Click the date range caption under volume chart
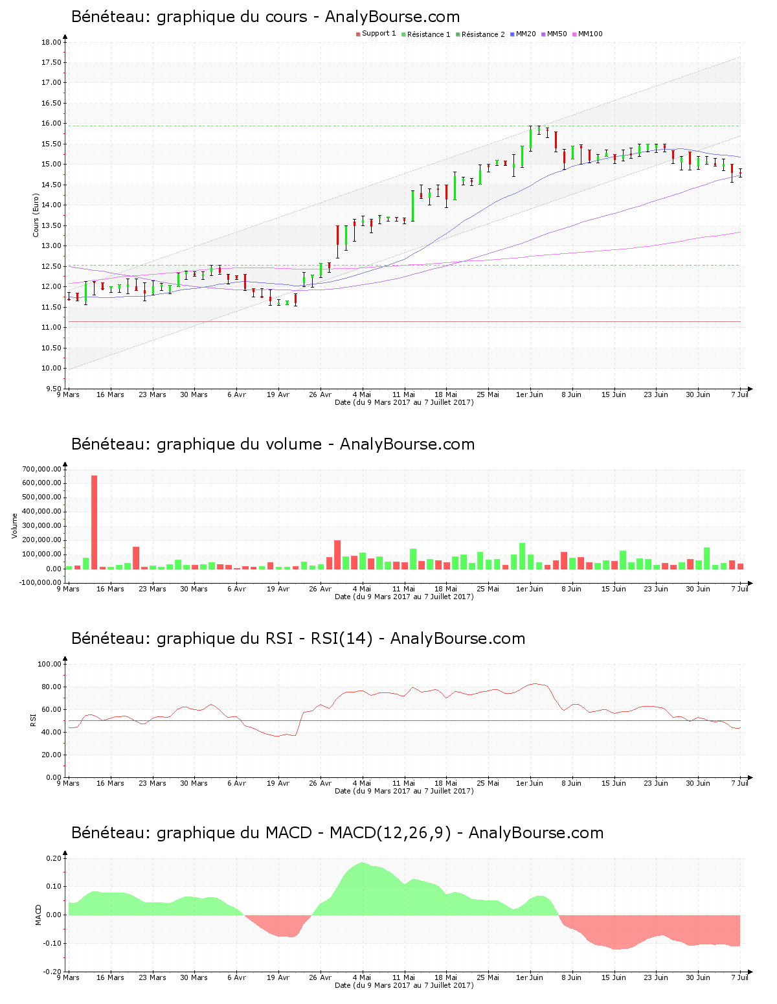The image size is (777, 1004). (404, 597)
